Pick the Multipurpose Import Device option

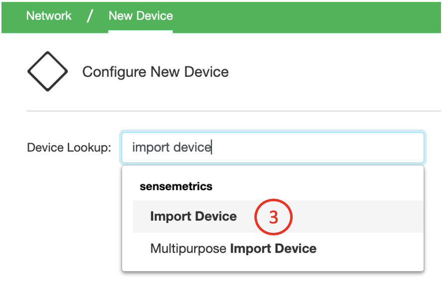pyautogui.click(x=233, y=248)
